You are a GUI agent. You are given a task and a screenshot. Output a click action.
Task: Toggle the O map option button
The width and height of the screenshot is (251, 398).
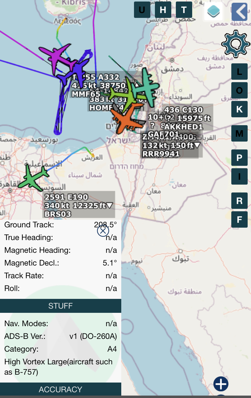click(239, 90)
